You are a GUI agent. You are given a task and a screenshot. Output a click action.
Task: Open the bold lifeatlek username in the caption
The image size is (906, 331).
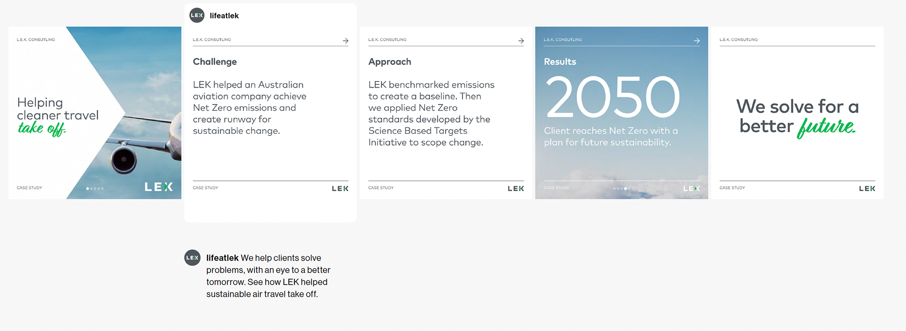(222, 258)
